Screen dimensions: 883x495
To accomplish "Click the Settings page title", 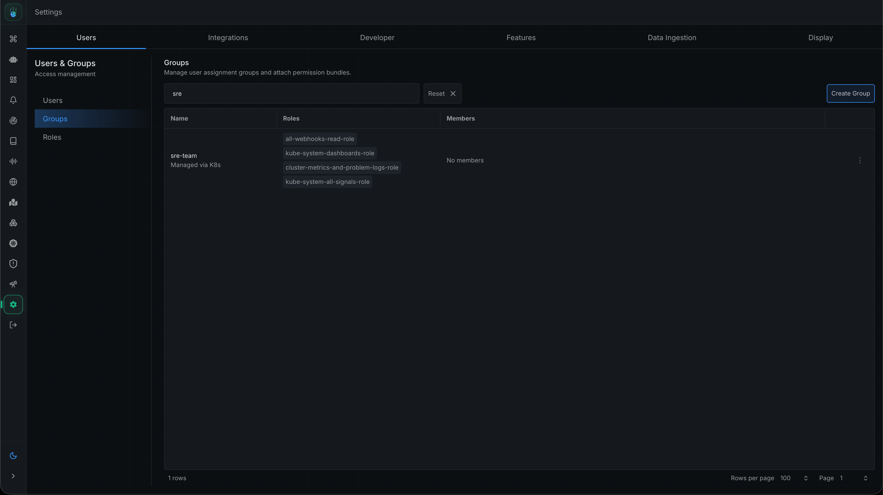I will tap(48, 12).
